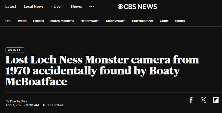This screenshot has height=113, width=222.
Task: Click the WORLD category tag
Action: [x=15, y=50]
